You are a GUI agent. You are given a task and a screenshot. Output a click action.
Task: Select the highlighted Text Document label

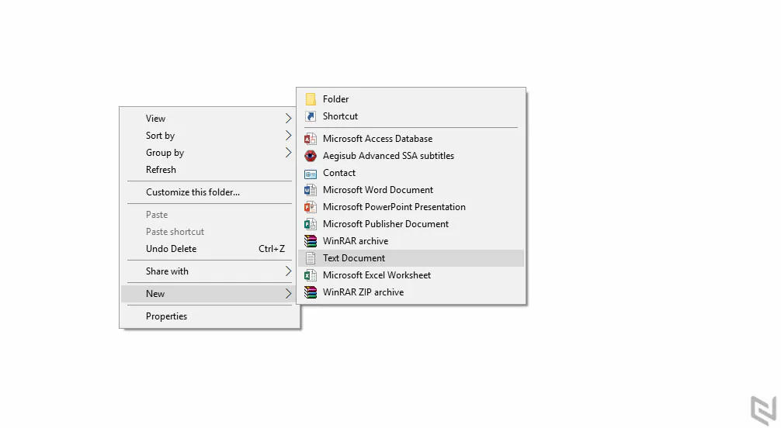[354, 257]
